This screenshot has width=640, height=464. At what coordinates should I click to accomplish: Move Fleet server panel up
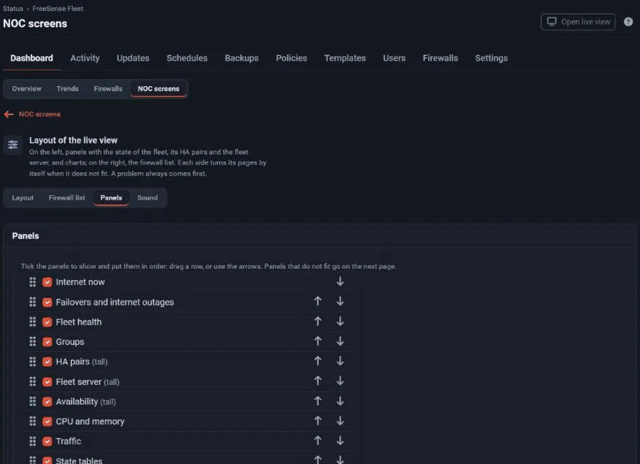[318, 381]
